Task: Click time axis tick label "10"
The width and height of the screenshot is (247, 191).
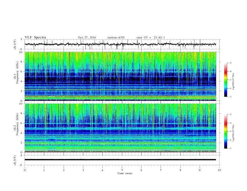Action: (x=219, y=170)
